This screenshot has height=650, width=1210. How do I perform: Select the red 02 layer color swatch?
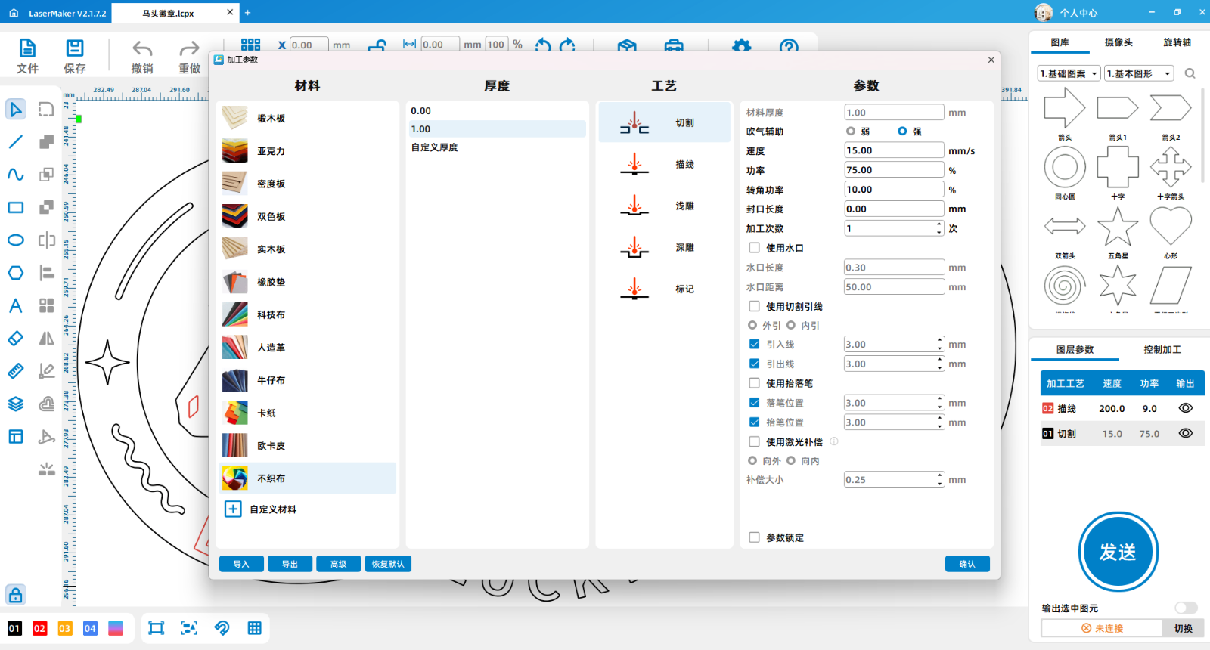(x=39, y=628)
